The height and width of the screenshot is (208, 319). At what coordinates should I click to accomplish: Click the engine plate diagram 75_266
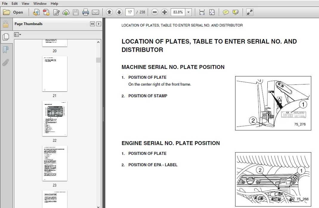click(273, 179)
